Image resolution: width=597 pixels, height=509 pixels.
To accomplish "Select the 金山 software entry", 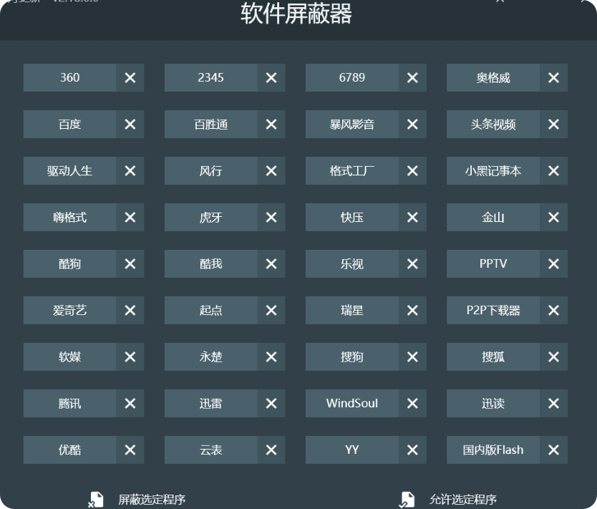I will click(x=493, y=218).
